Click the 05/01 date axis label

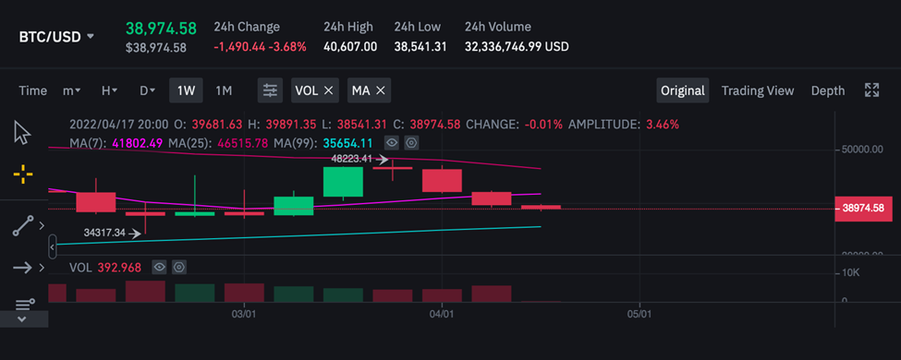(639, 315)
